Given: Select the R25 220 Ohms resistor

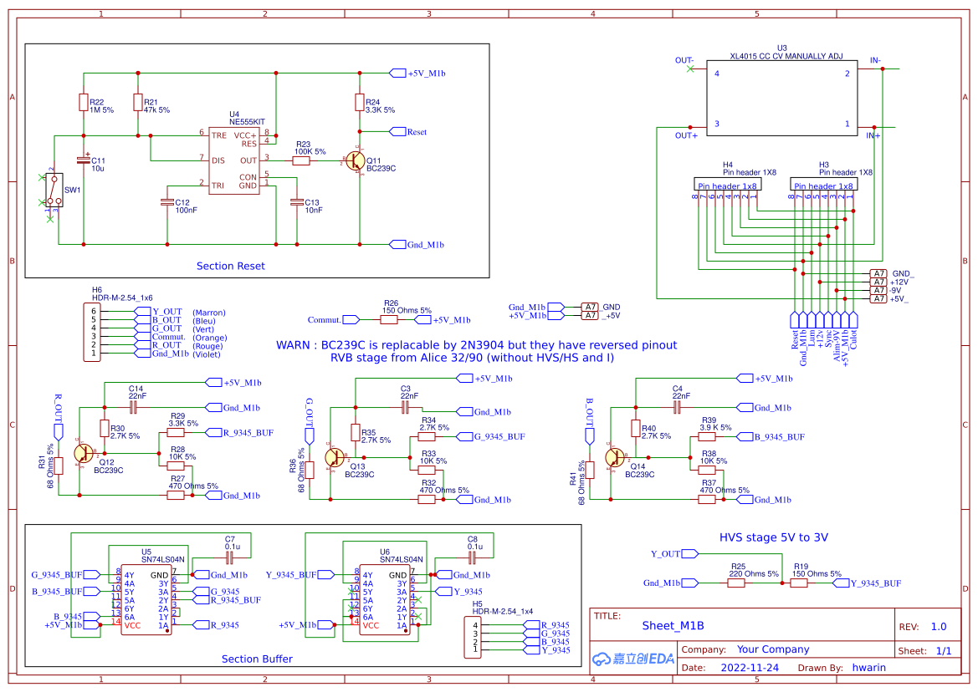Looking at the screenshot, I should [735, 583].
